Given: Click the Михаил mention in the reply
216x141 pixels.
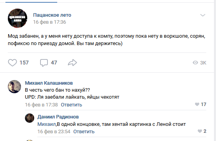Looking at the screenshot, I should coord(47,124).
